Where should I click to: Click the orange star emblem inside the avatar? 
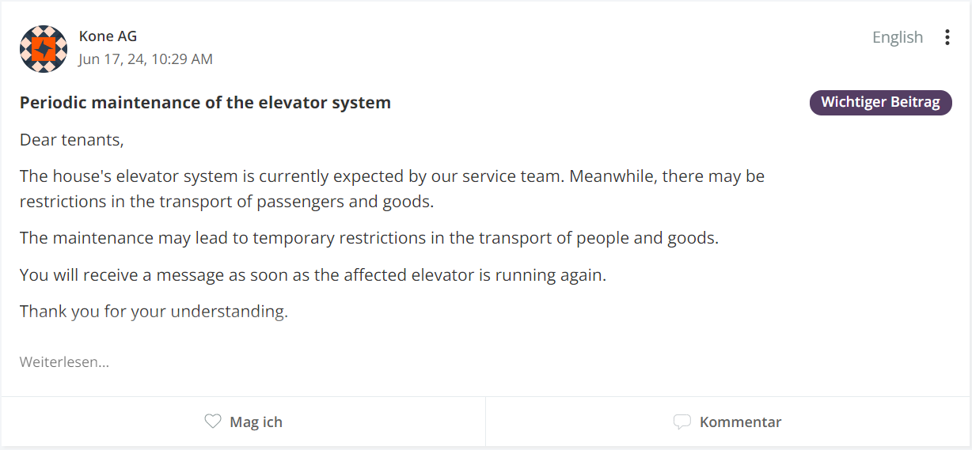pyautogui.click(x=44, y=49)
